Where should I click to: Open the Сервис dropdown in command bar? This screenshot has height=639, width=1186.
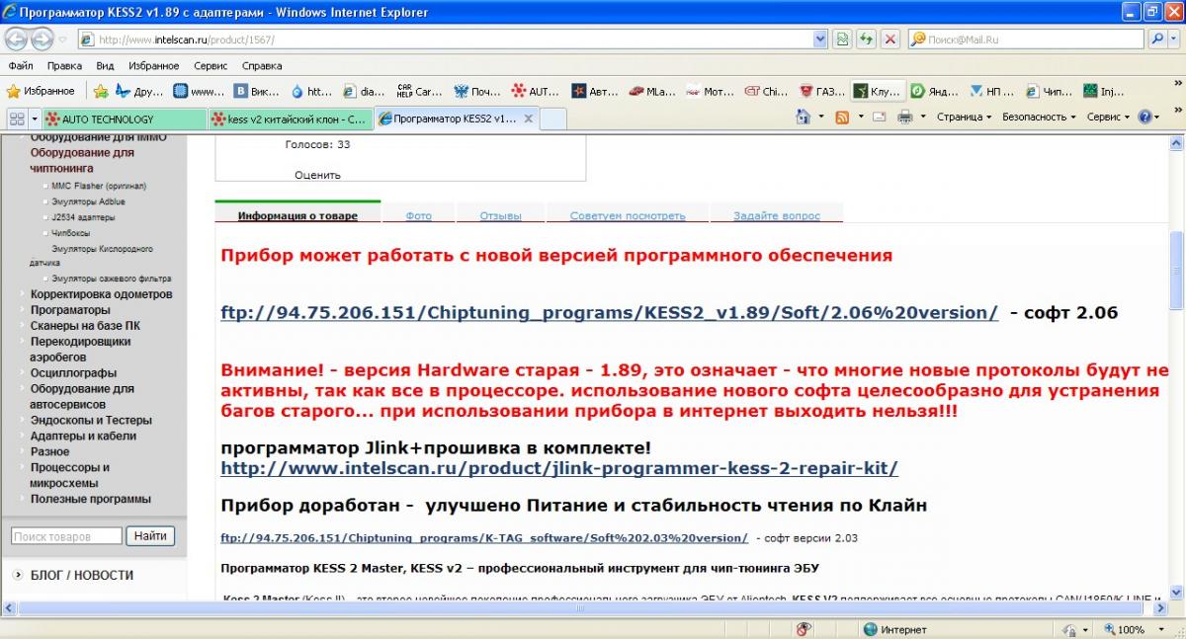1108,117
